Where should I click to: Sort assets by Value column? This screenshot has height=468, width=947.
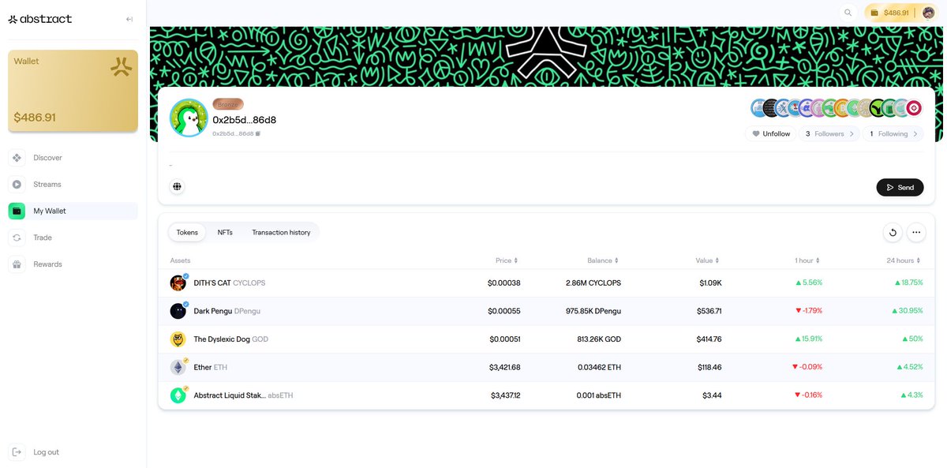(x=707, y=260)
